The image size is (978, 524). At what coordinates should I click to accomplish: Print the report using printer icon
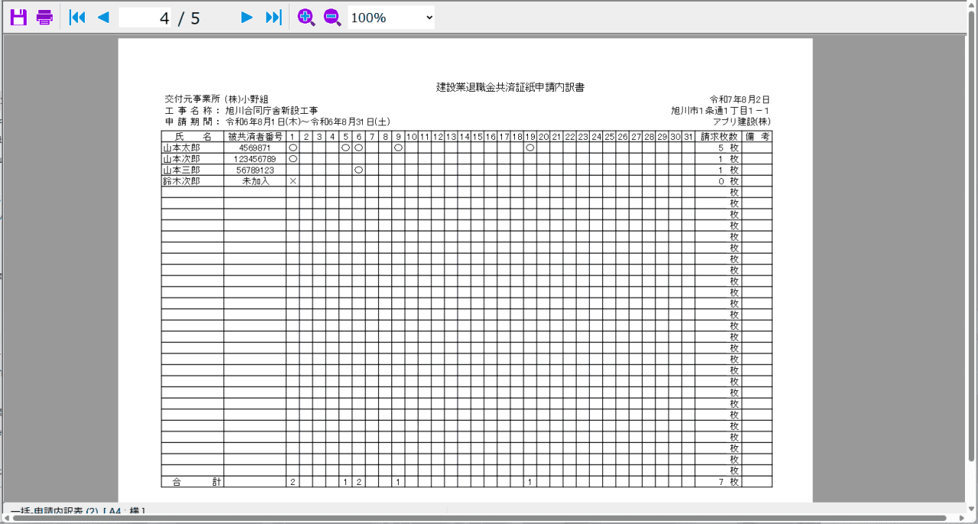click(45, 18)
